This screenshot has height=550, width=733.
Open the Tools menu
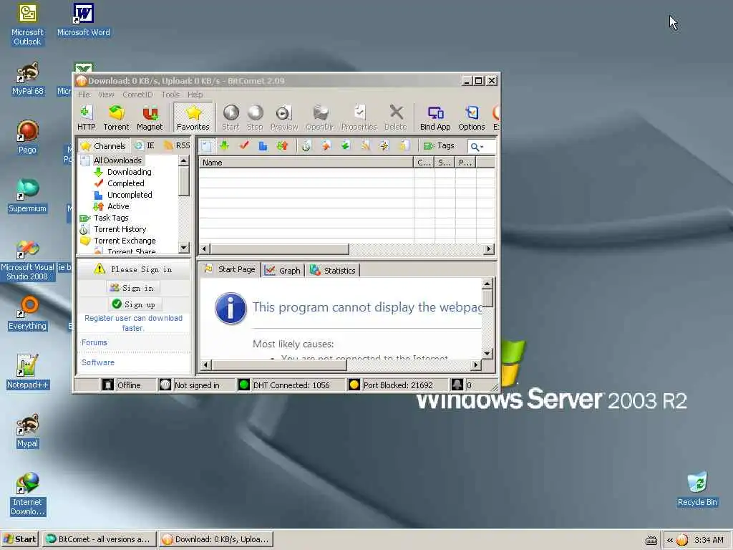(x=170, y=95)
